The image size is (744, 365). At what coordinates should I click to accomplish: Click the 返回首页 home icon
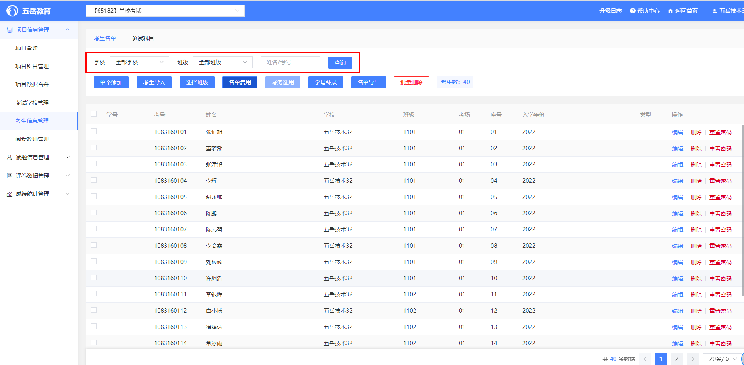click(x=671, y=11)
